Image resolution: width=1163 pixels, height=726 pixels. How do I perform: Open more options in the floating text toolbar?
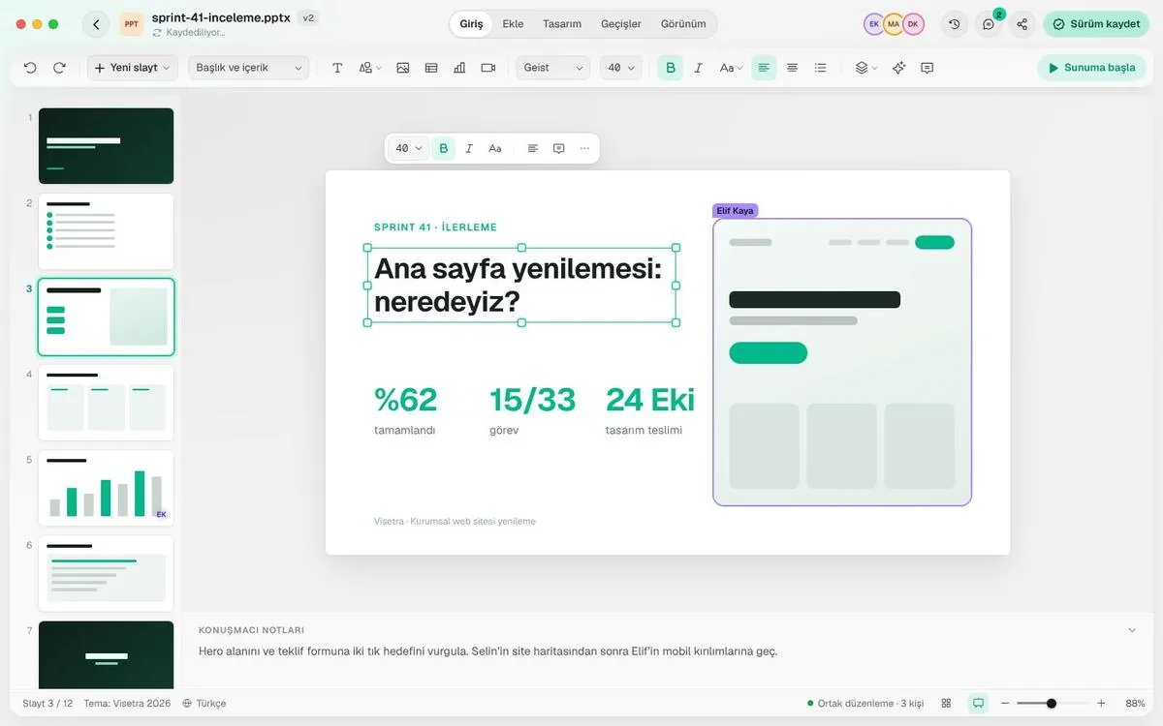[584, 148]
